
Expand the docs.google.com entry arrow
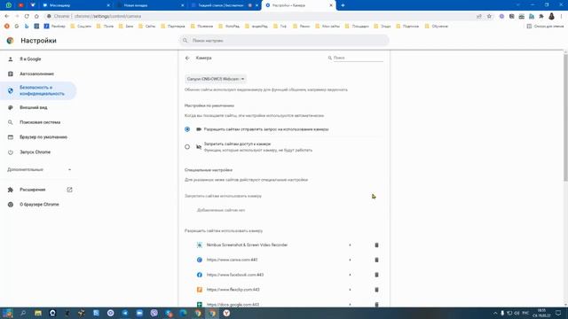click(x=350, y=304)
